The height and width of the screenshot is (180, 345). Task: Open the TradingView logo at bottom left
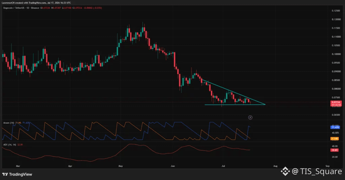17,174
